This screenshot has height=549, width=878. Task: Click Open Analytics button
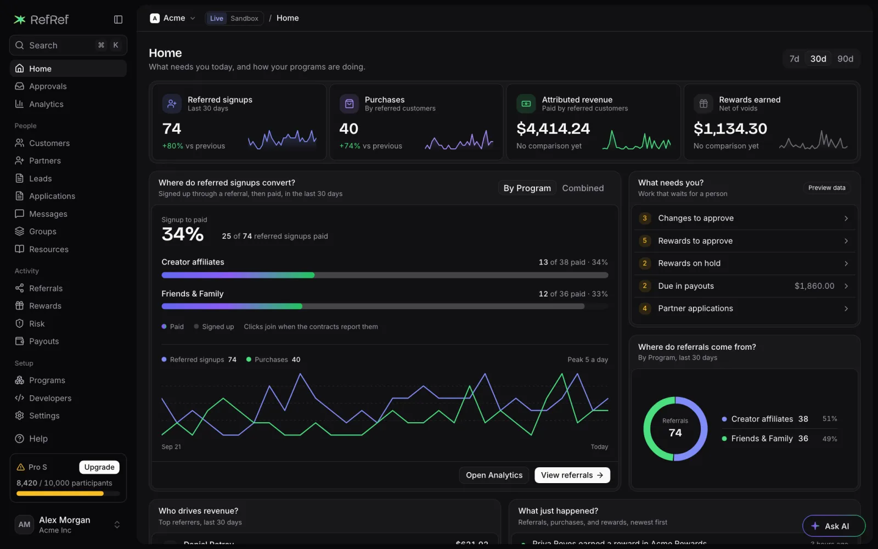(x=494, y=475)
